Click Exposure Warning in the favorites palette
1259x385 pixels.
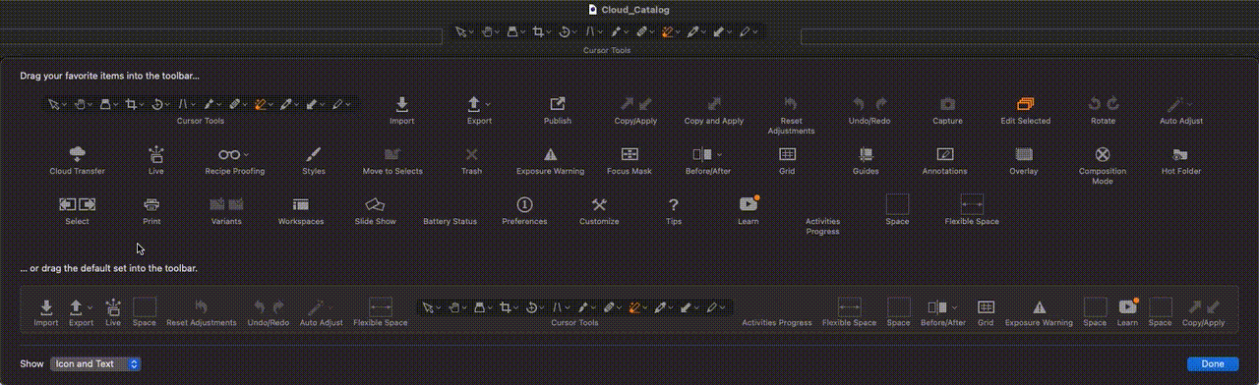(550, 160)
